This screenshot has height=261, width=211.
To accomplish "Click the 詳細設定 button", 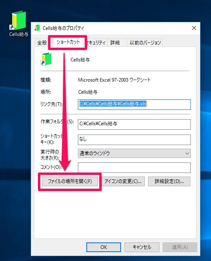I will (x=169, y=181).
